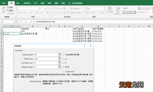Open the Alignment group dialog launcher
This screenshot has width=153, height=92.
pyautogui.click(x=84, y=17)
